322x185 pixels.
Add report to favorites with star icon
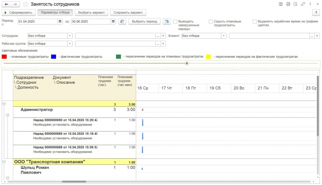pyautogui.click(x=25, y=4)
